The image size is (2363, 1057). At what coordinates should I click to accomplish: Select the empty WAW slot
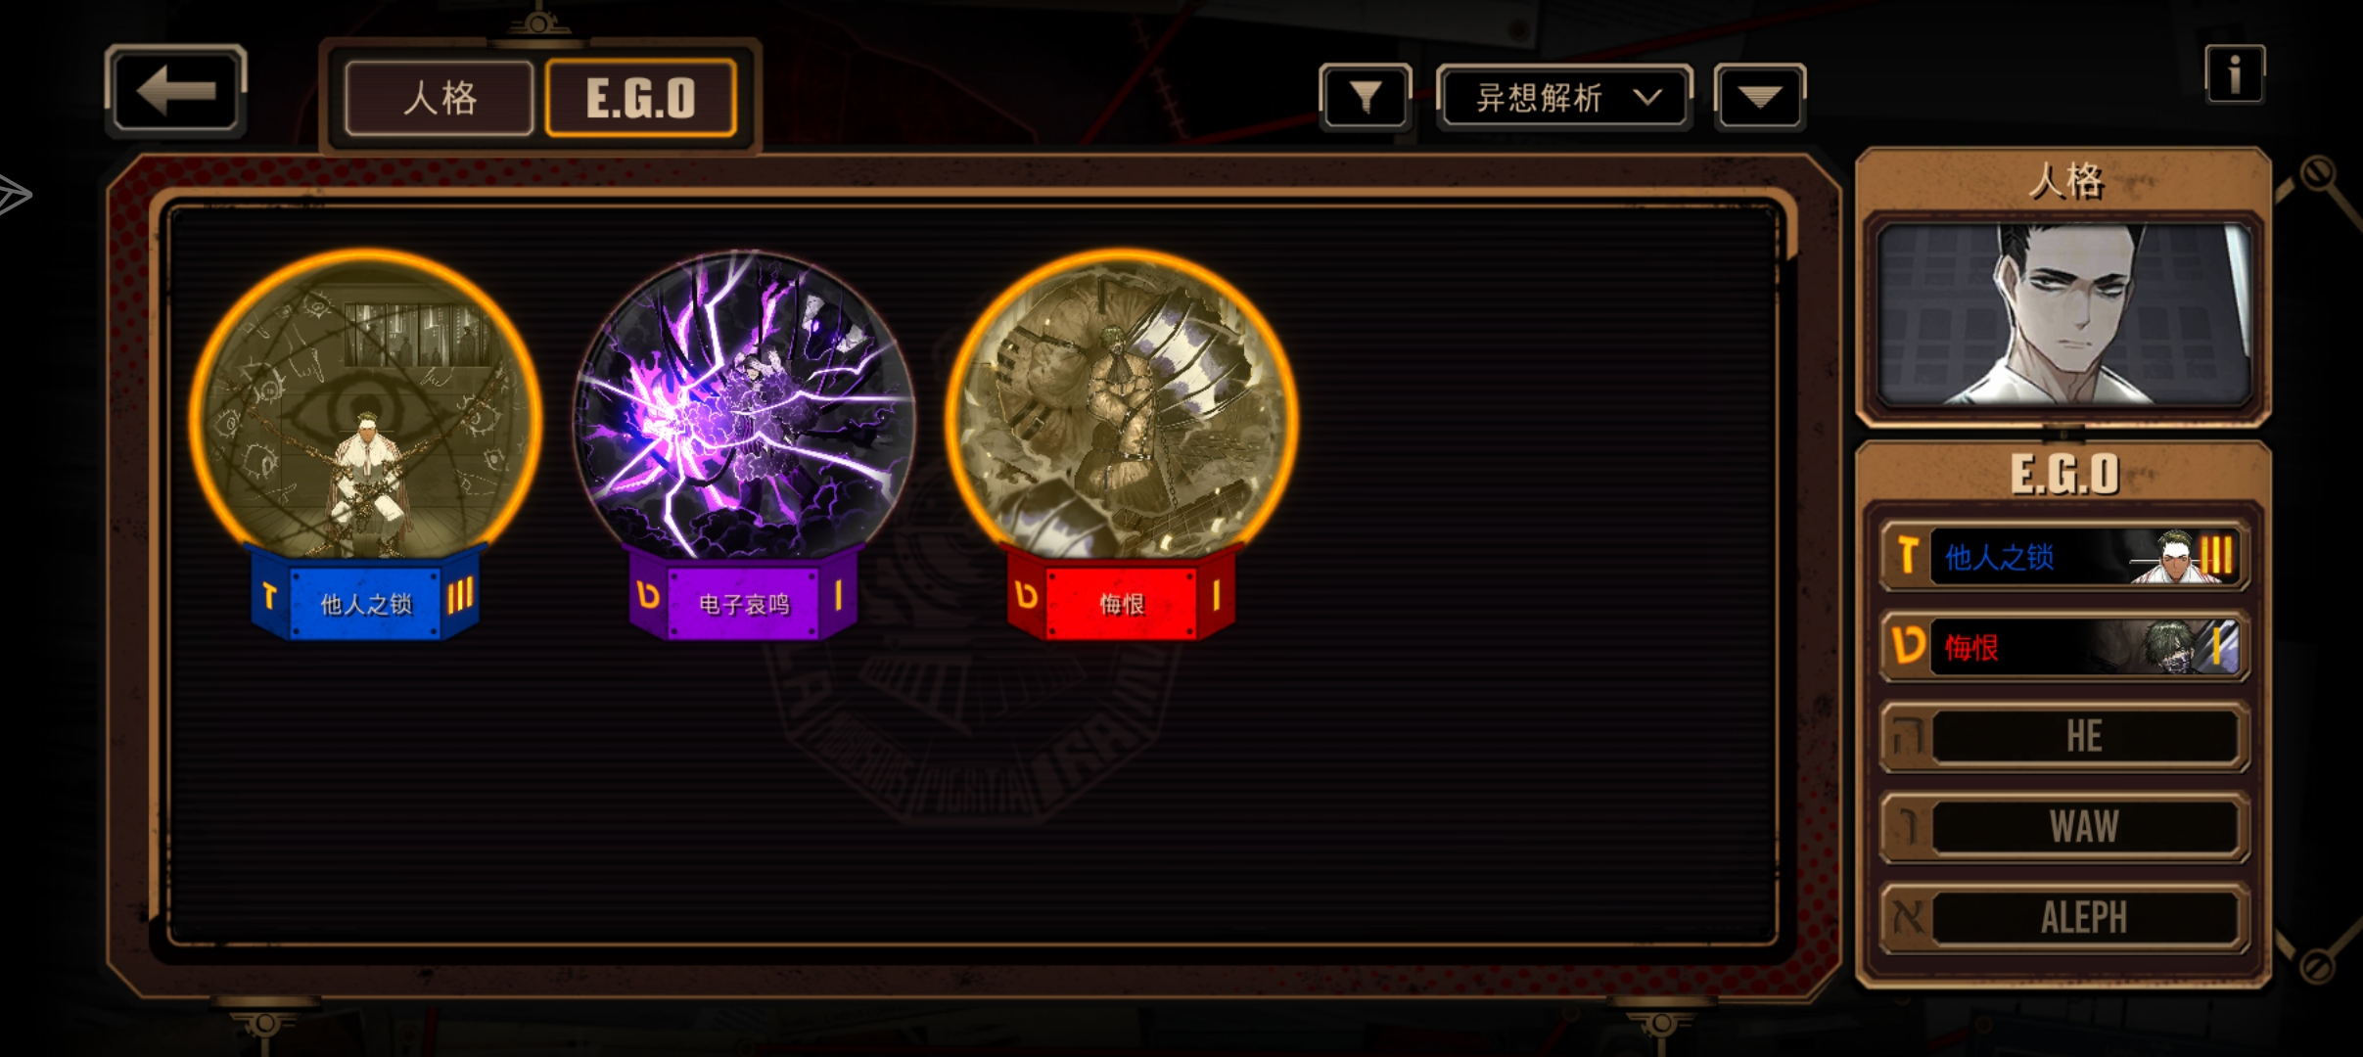click(x=2064, y=827)
